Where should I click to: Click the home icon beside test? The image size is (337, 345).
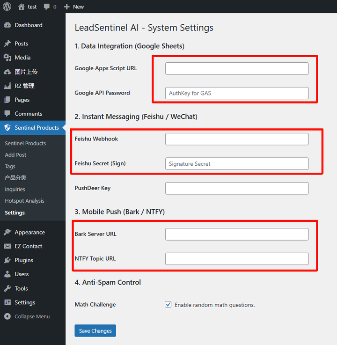21,7
